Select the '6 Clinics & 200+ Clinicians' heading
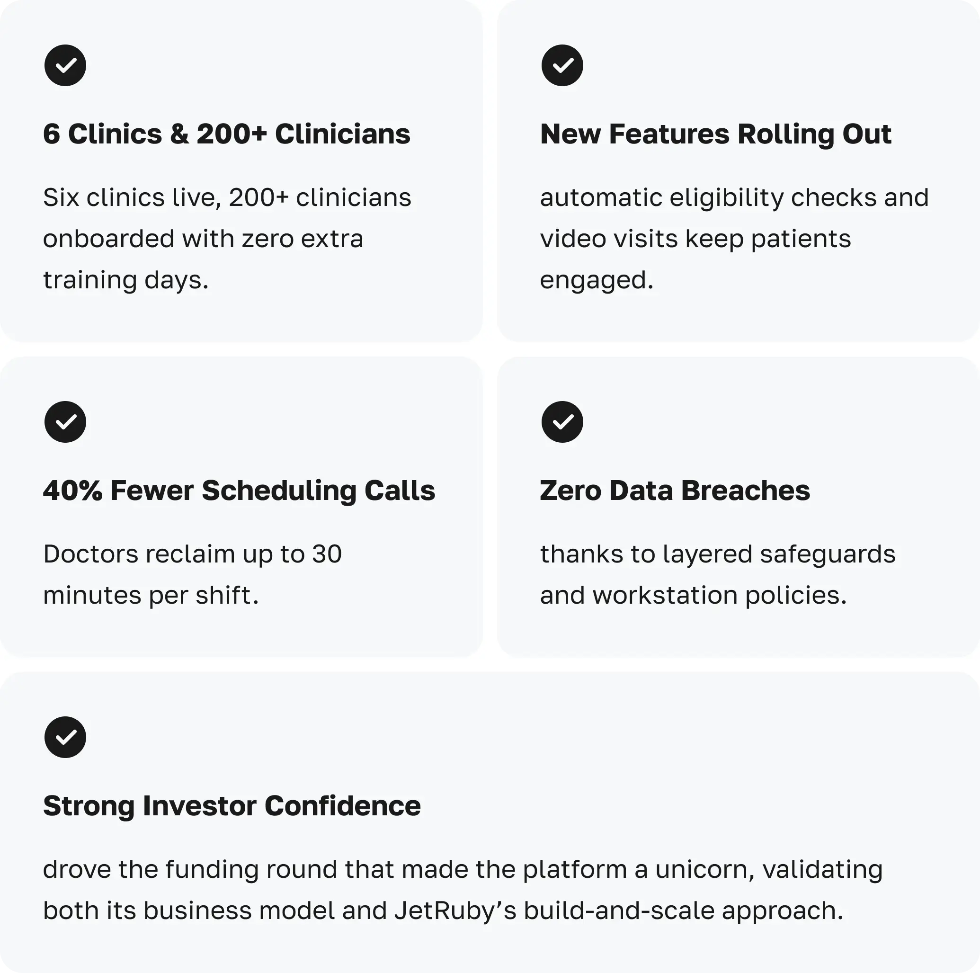The image size is (980, 973). (x=226, y=134)
